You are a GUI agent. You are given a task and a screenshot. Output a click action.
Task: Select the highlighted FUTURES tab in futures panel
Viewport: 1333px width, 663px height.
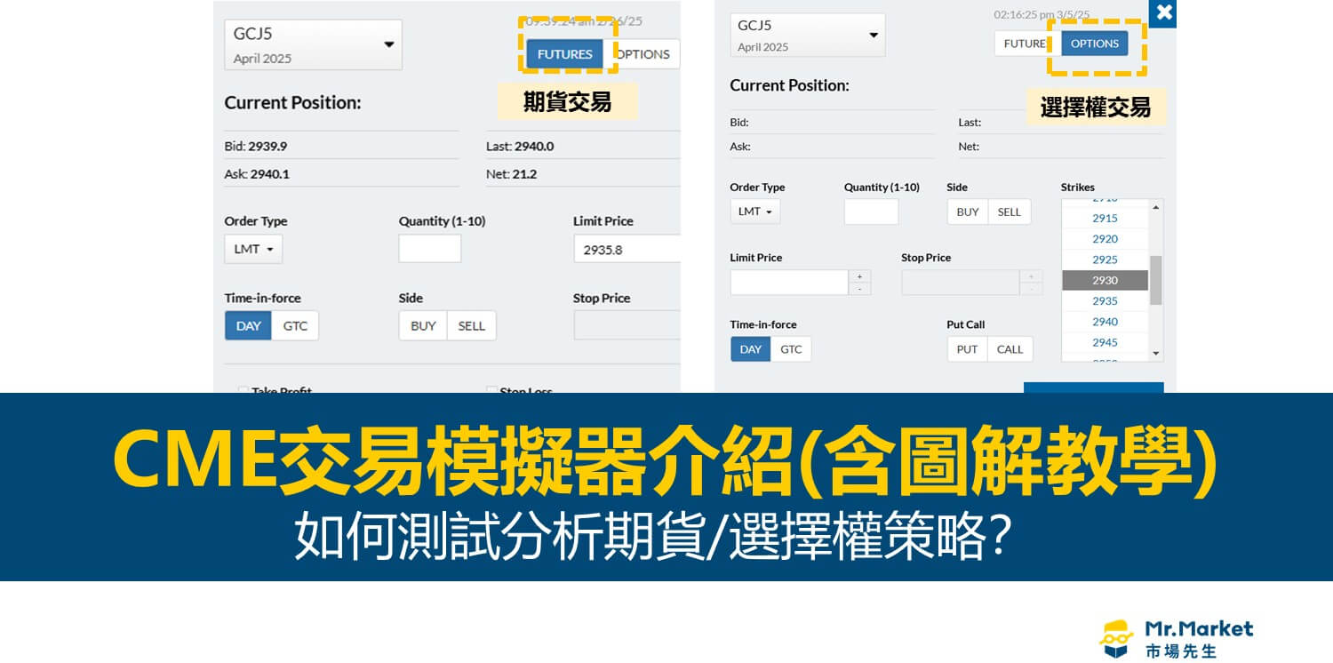coord(564,54)
